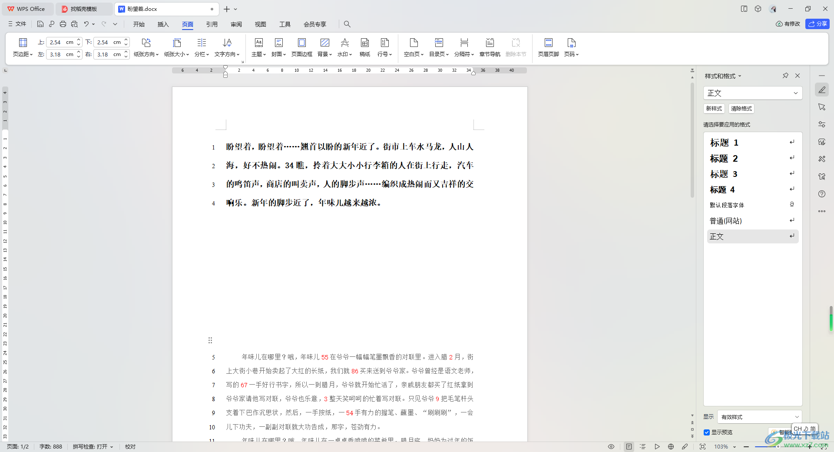Click the share button
This screenshot has height=452, width=834.
coord(817,24)
